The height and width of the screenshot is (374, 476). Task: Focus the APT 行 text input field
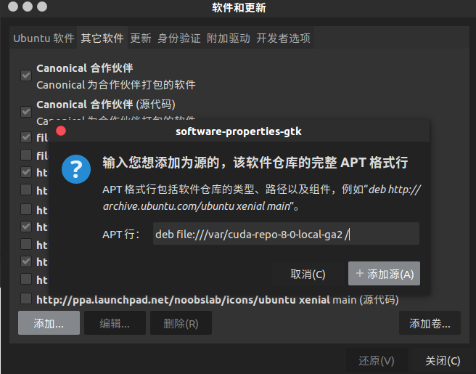(287, 234)
